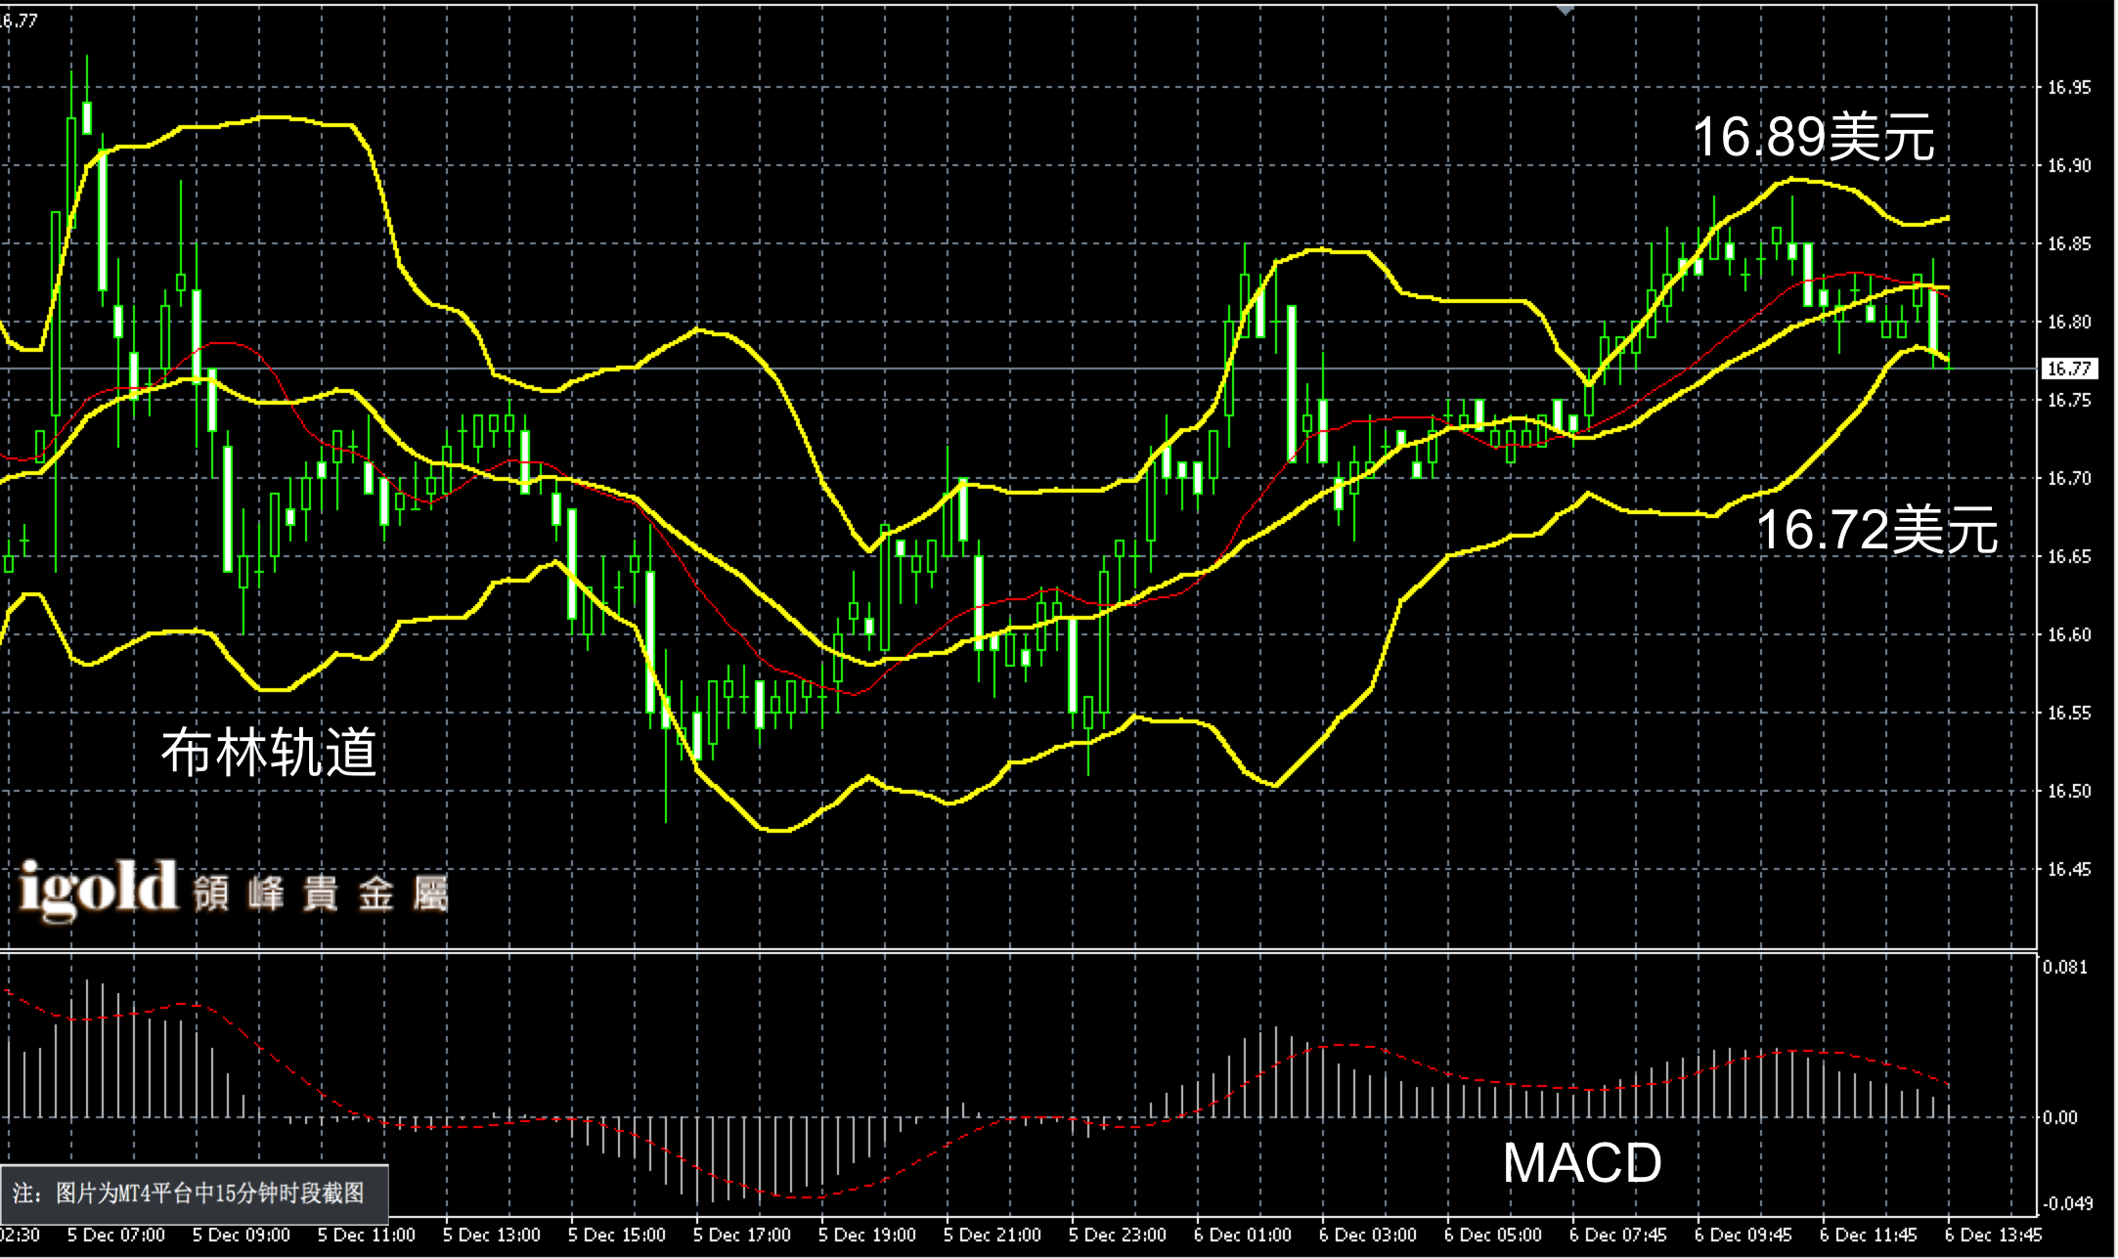2118x1259 pixels.
Task: Click the chart shift triangle marker at top
Action: click(1566, 10)
